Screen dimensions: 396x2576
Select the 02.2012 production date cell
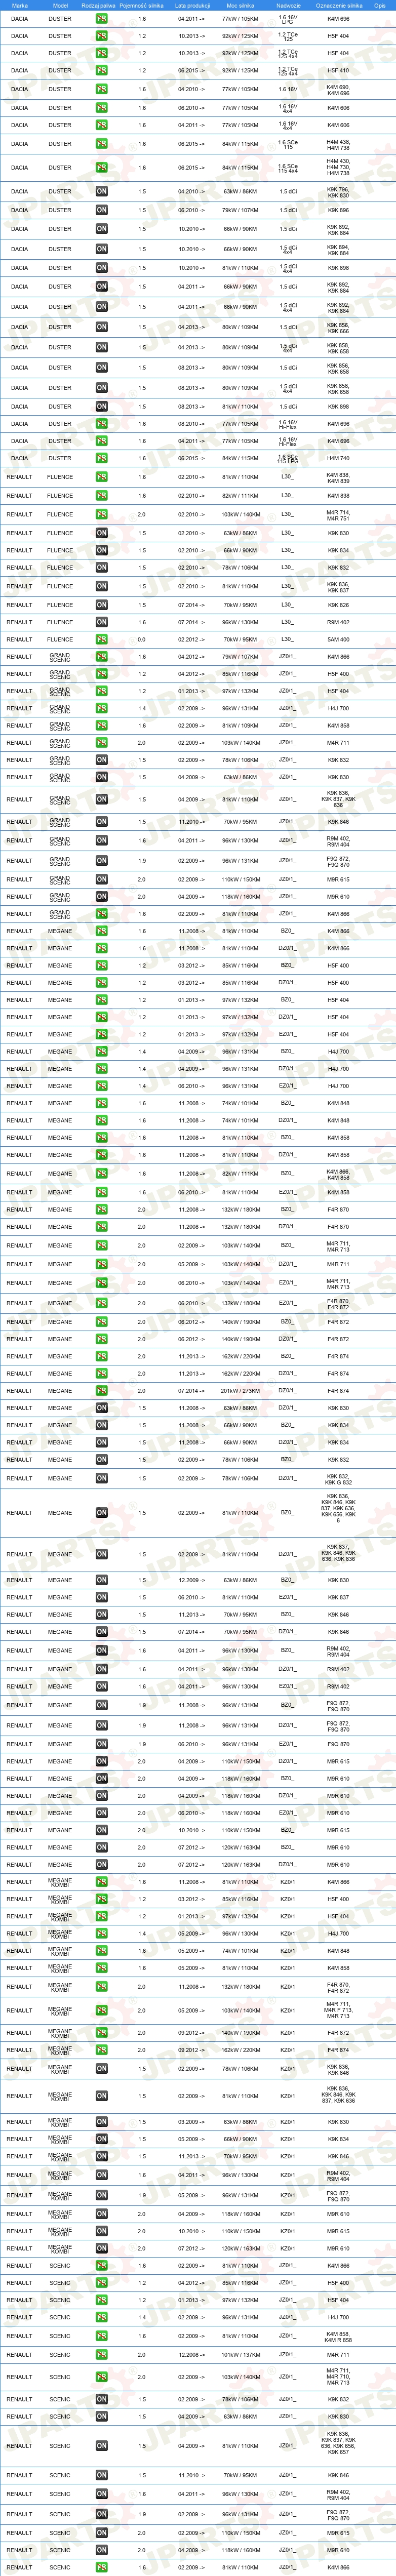point(192,639)
